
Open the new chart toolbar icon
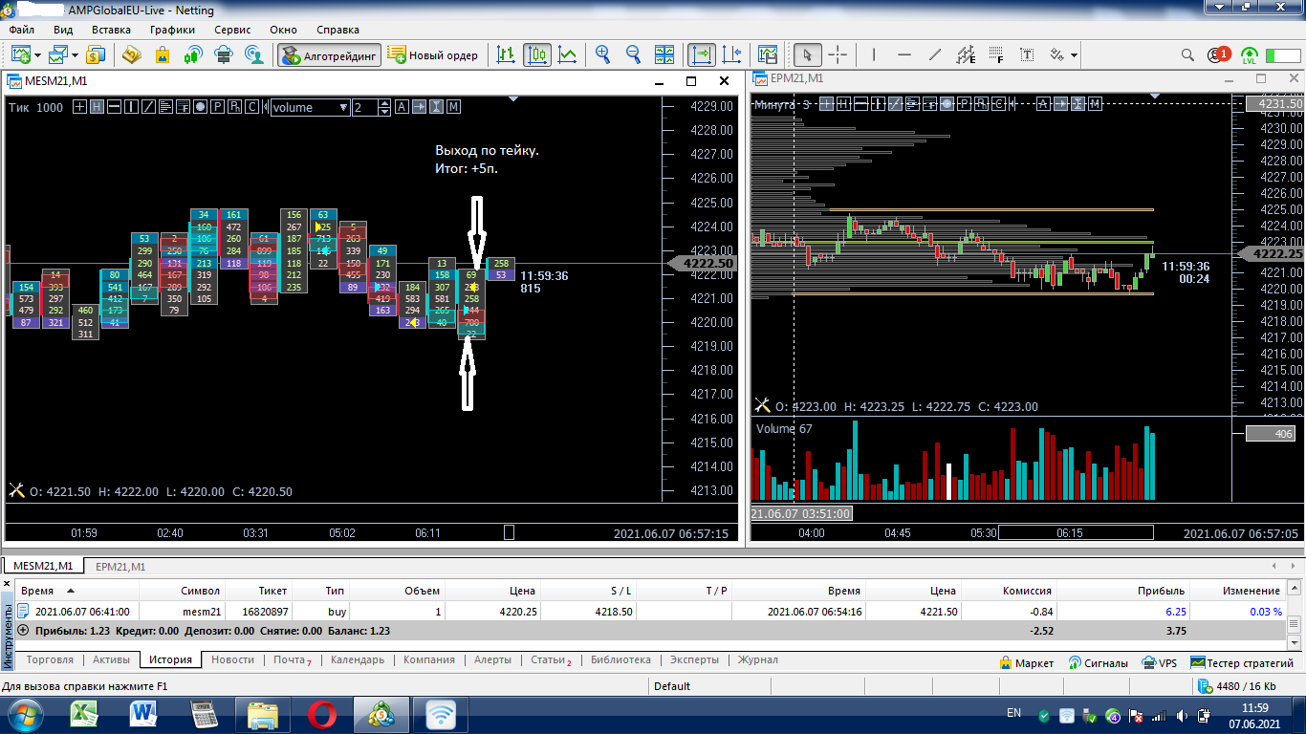19,54
